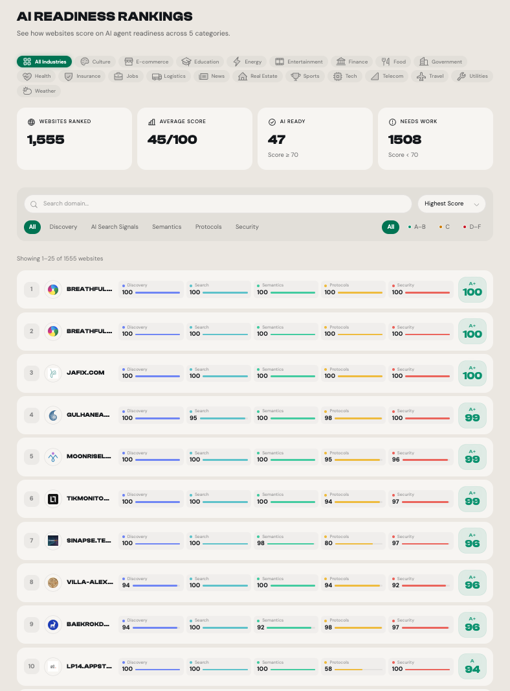Open the Highest Score sort dropdown
Viewport: 510px width, 691px height.
(451, 204)
